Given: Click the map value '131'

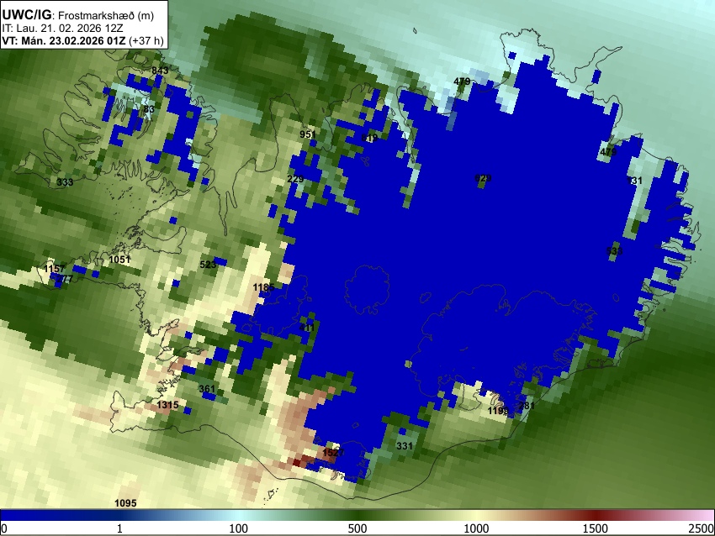Looking at the screenshot, I should 634,181.
